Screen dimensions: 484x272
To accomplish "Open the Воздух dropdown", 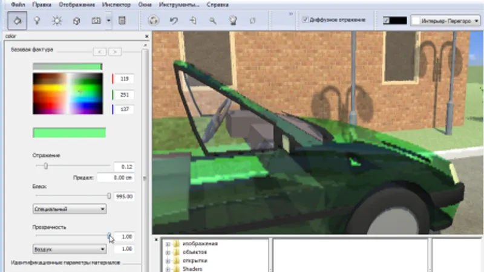I will (70, 249).
